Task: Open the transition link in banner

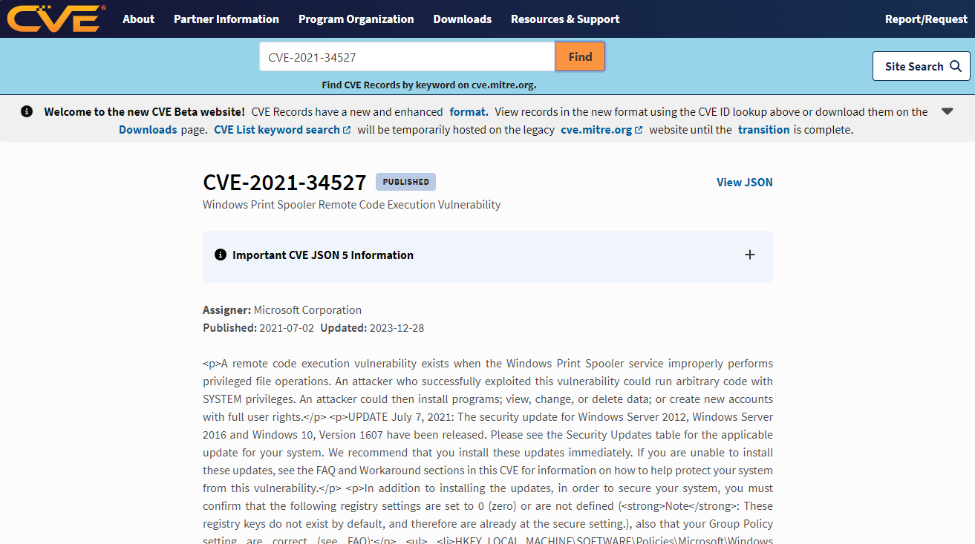Action: 763,130
